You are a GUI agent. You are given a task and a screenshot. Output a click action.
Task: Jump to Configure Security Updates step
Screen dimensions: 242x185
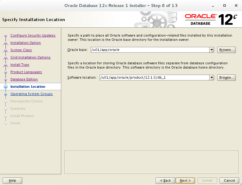pos(33,35)
